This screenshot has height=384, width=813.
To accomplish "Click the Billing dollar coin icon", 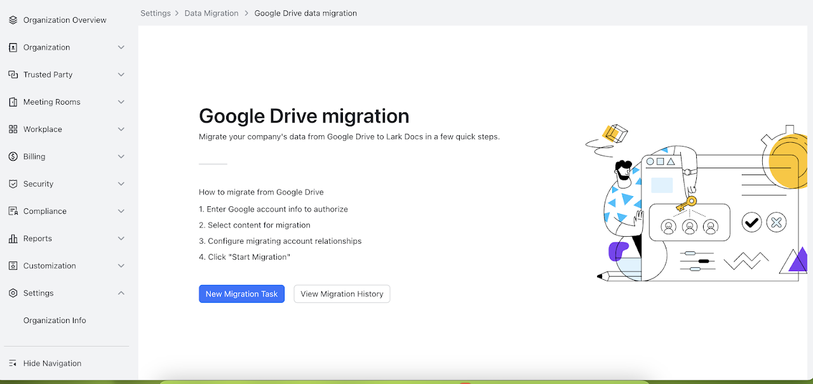I will point(13,157).
